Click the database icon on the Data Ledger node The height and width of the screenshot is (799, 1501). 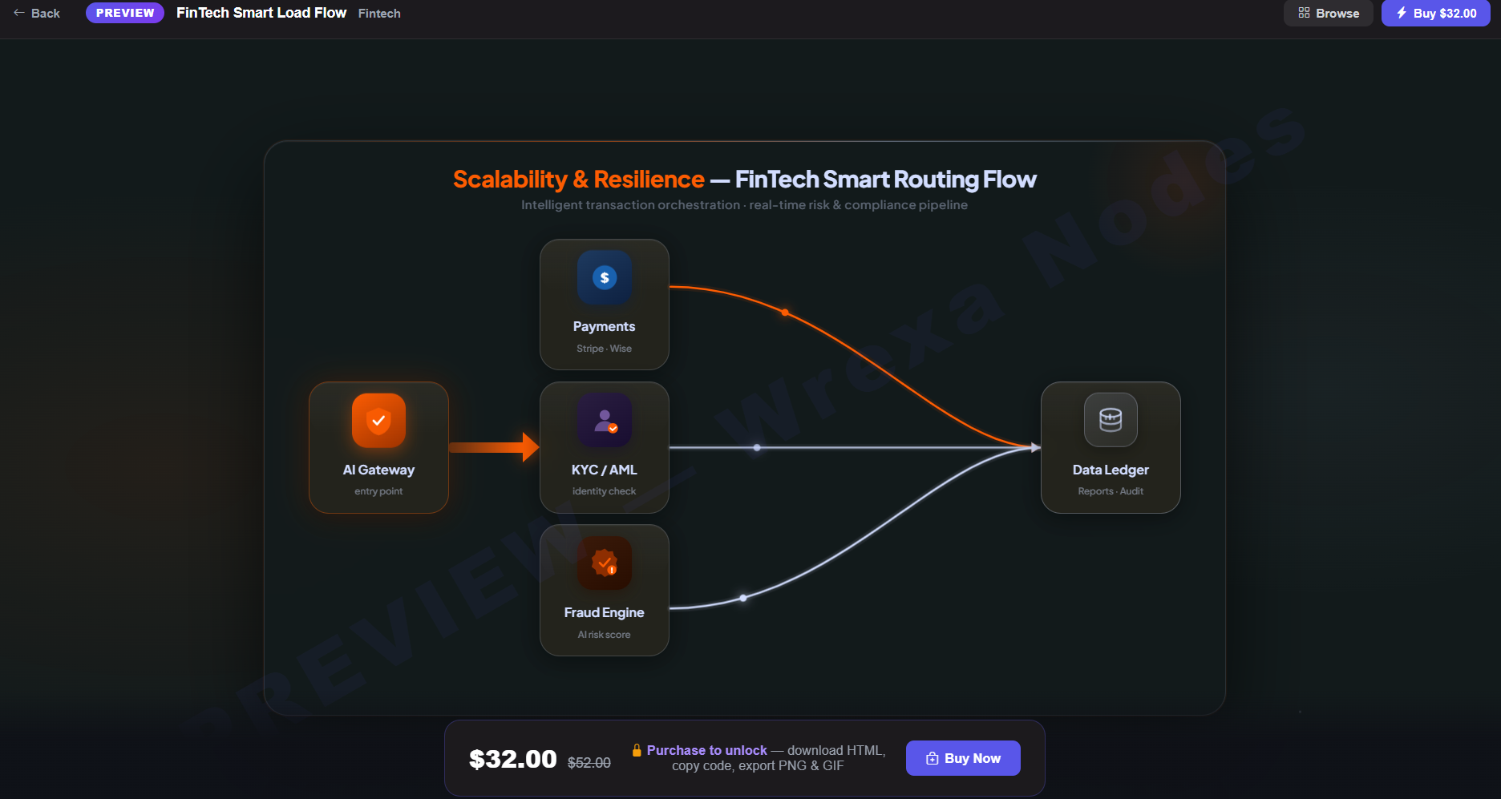pos(1110,419)
